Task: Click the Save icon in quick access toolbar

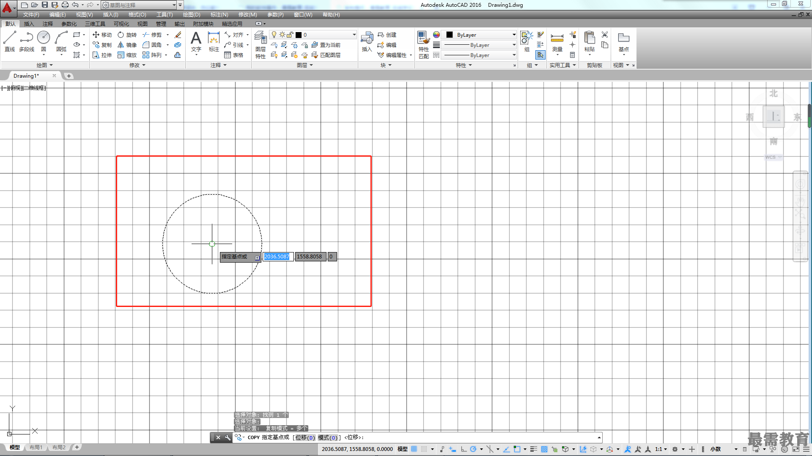Action: 45,5
